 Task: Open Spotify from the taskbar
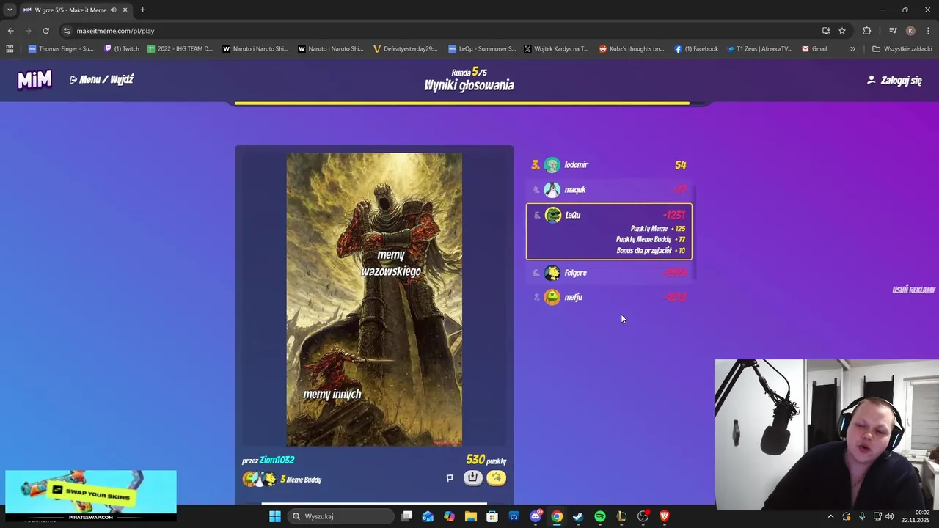pyautogui.click(x=600, y=516)
